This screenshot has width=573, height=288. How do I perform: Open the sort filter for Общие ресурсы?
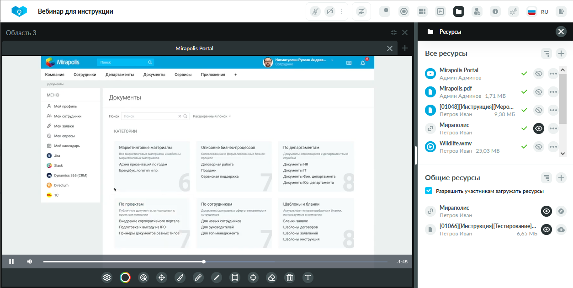(x=546, y=178)
